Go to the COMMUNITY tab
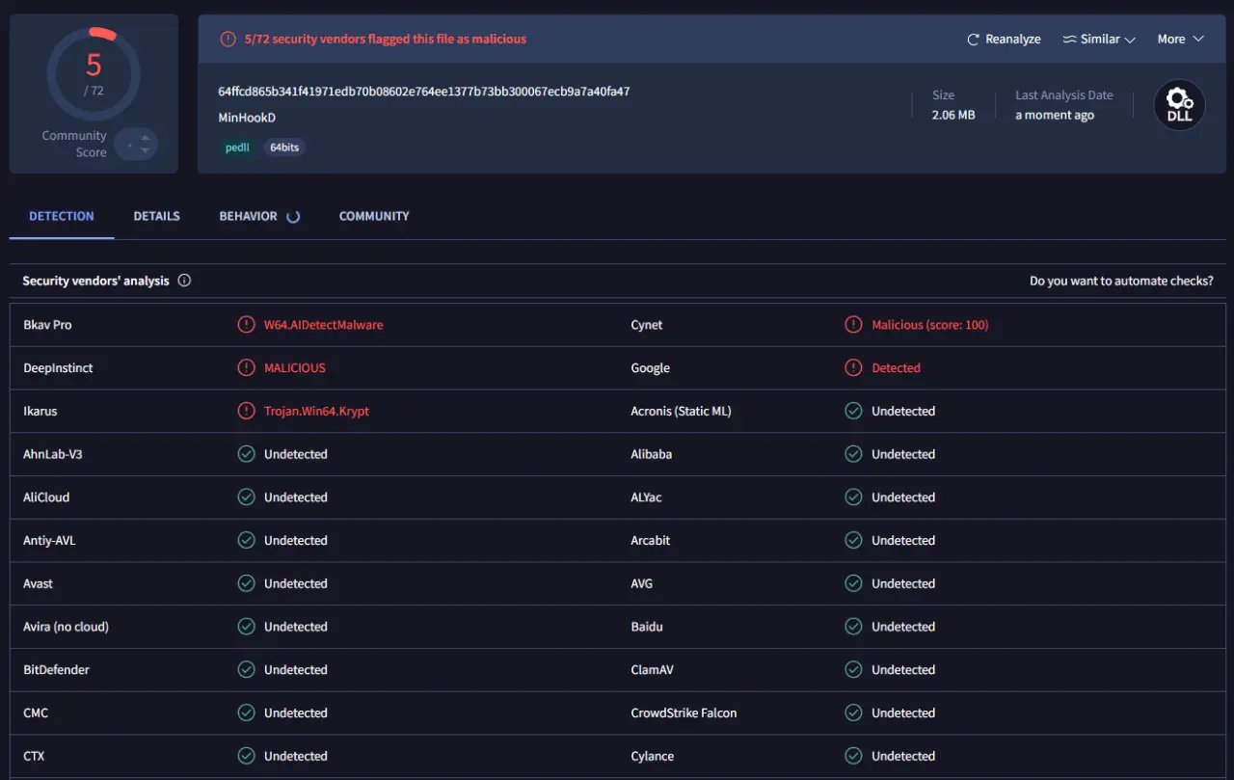The height and width of the screenshot is (780, 1234). click(x=374, y=216)
